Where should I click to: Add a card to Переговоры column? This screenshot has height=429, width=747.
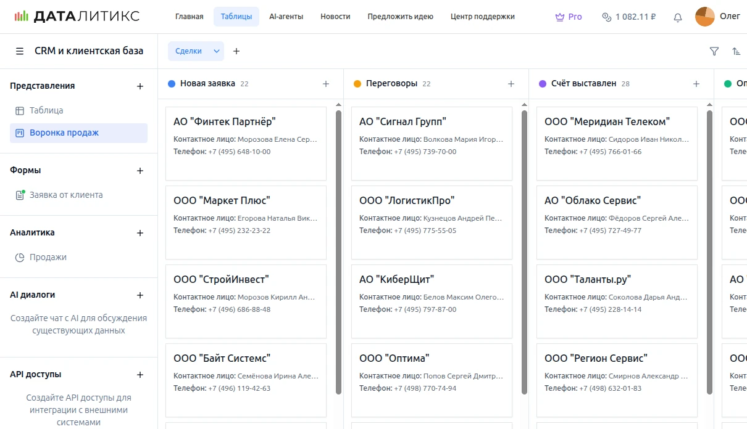tap(511, 84)
